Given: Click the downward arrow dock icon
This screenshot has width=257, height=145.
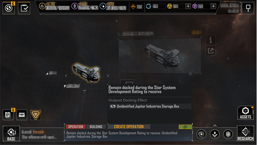Looking at the screenshot, I should 215,134.
